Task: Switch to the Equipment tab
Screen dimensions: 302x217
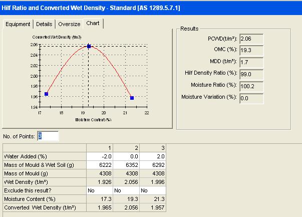Action: pos(18,24)
